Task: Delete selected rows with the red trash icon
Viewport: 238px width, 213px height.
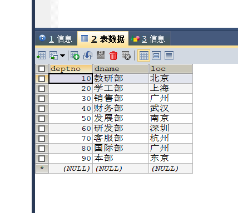Action: (x=113, y=55)
